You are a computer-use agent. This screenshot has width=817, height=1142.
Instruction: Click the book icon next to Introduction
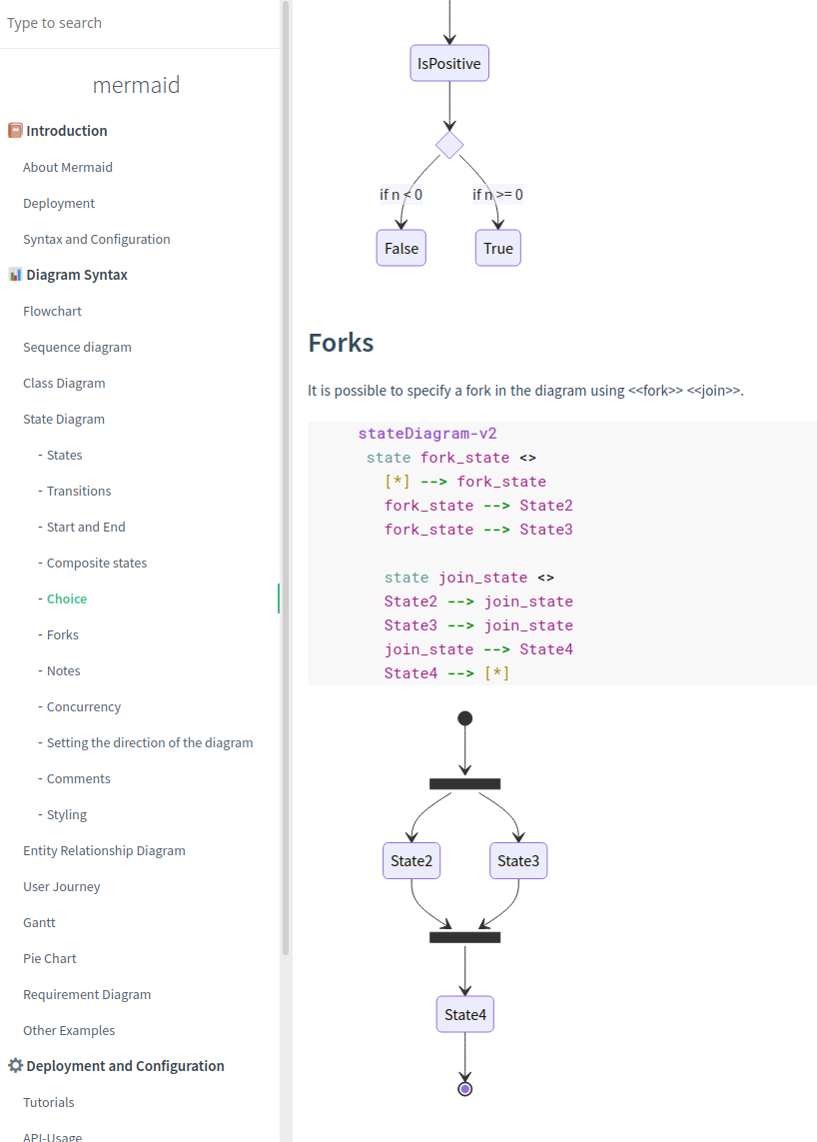tap(15, 130)
